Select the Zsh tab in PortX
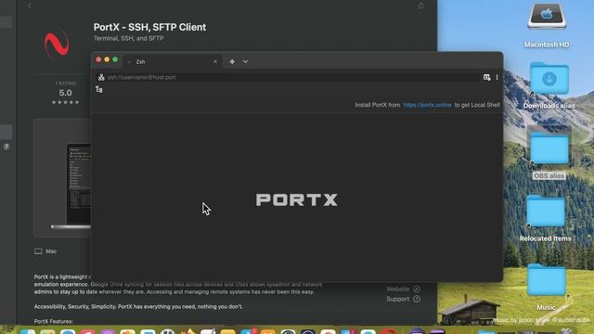Viewport: 594px width, 334px height. [173, 61]
